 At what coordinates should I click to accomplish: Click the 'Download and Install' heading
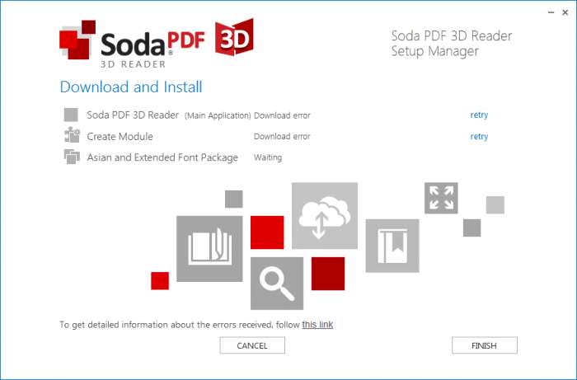(x=131, y=87)
